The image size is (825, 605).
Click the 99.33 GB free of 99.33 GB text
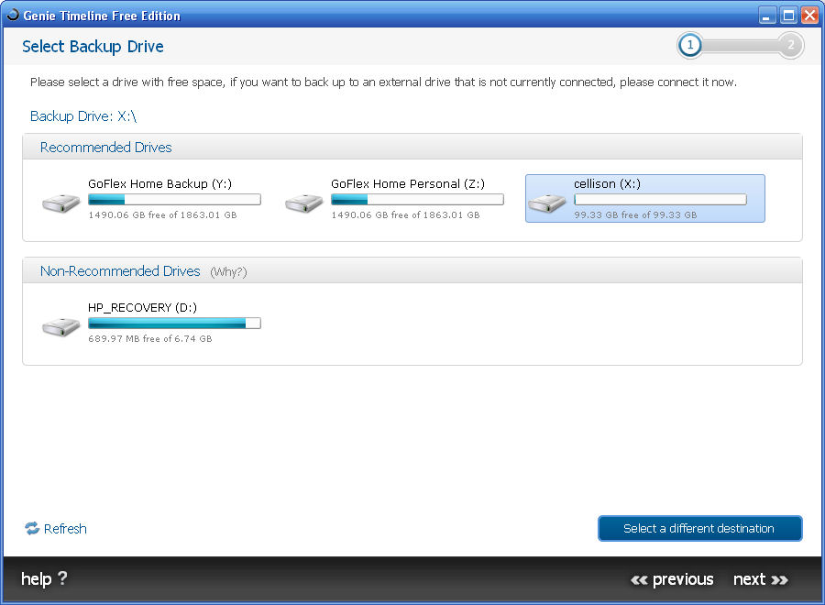click(x=635, y=214)
